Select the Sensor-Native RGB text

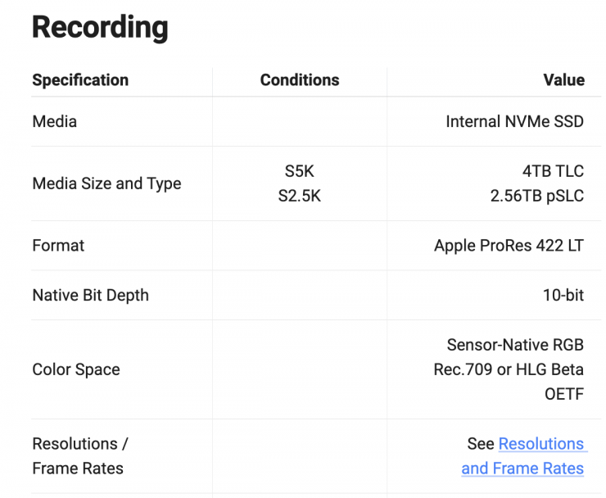coord(515,345)
